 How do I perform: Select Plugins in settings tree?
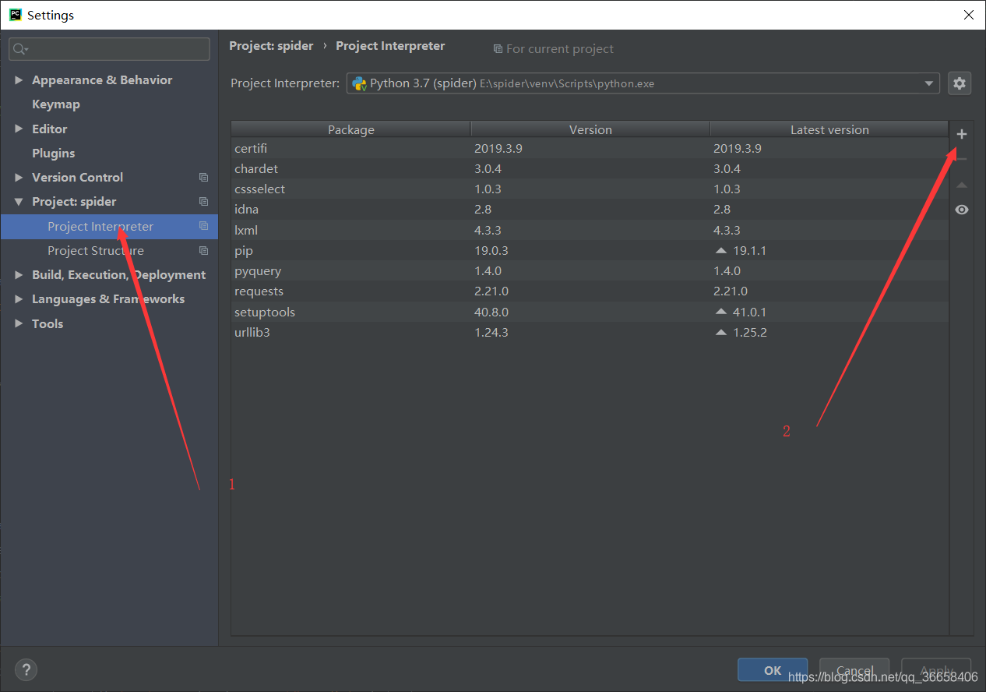[x=54, y=154]
